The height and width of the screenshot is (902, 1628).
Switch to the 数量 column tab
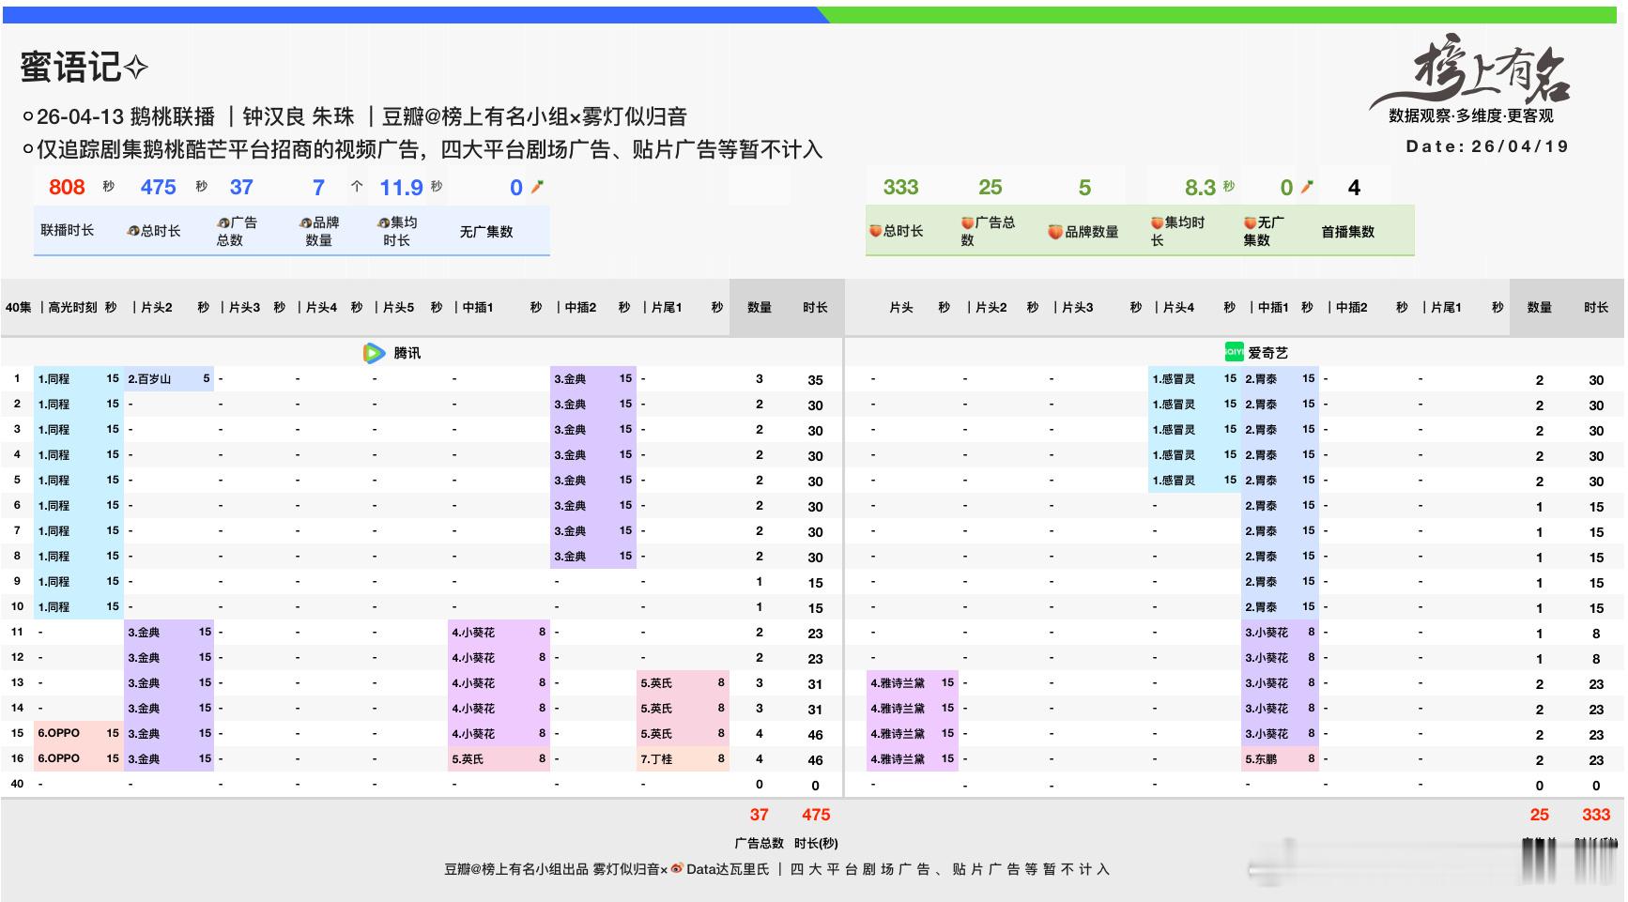coord(757,306)
